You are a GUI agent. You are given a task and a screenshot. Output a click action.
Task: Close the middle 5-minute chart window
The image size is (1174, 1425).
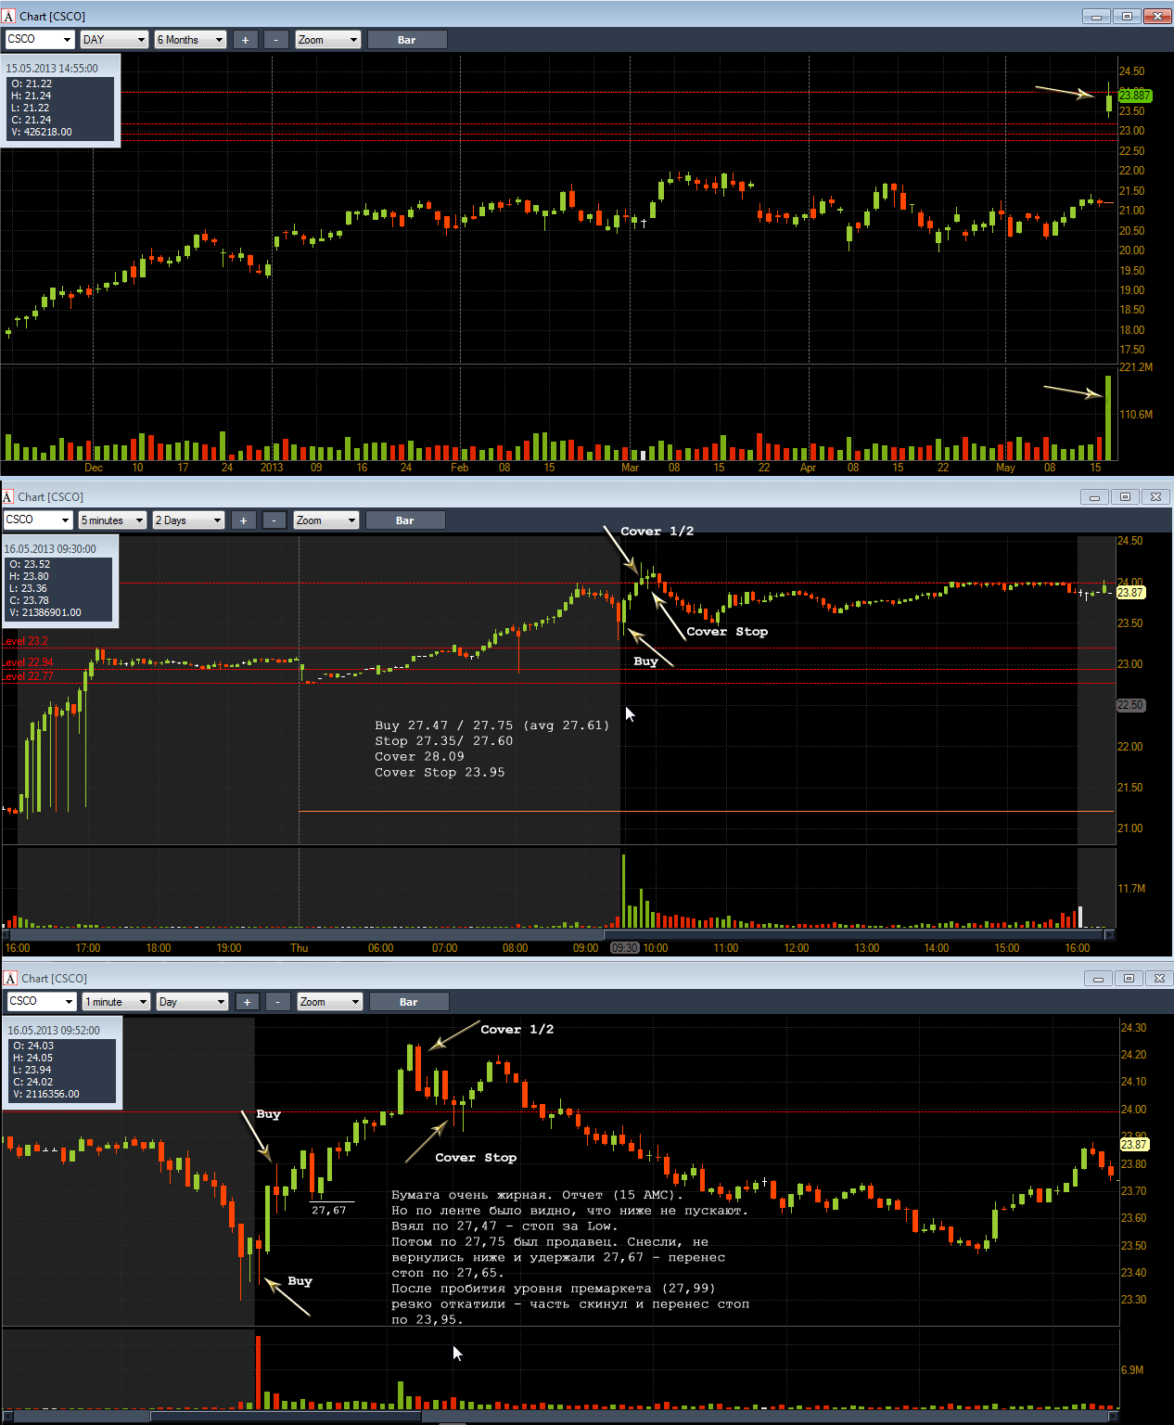coord(1155,496)
